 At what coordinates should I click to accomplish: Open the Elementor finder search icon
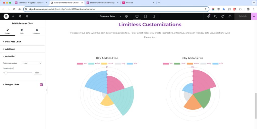pyautogui.click(x=216, y=16)
